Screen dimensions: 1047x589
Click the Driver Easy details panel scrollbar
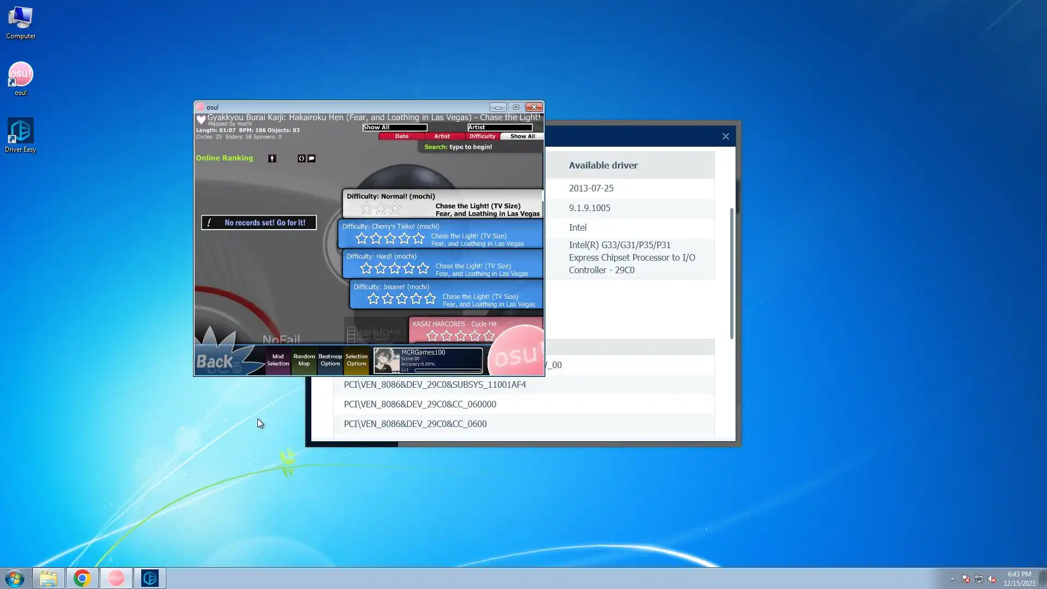click(x=731, y=273)
